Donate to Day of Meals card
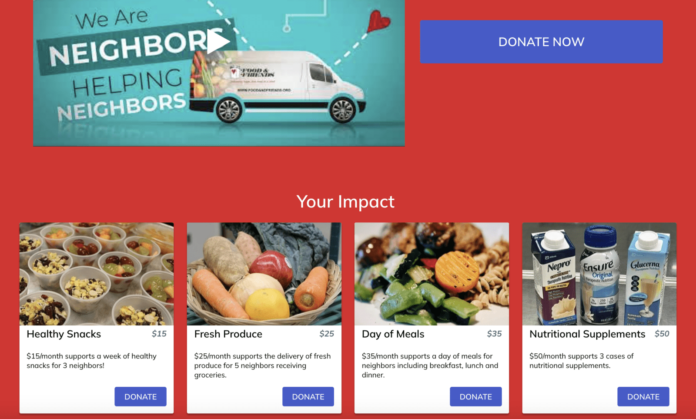This screenshot has height=419, width=696. click(475, 396)
